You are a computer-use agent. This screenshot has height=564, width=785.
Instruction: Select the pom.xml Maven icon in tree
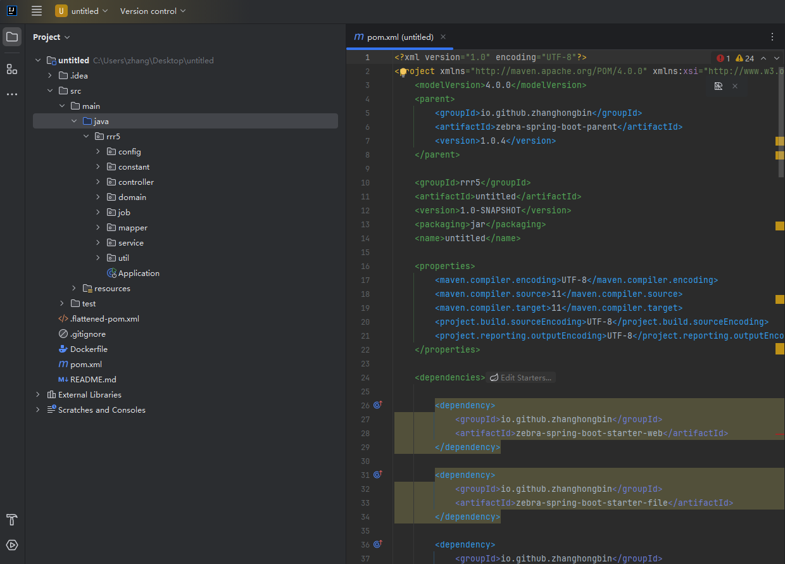pos(63,365)
